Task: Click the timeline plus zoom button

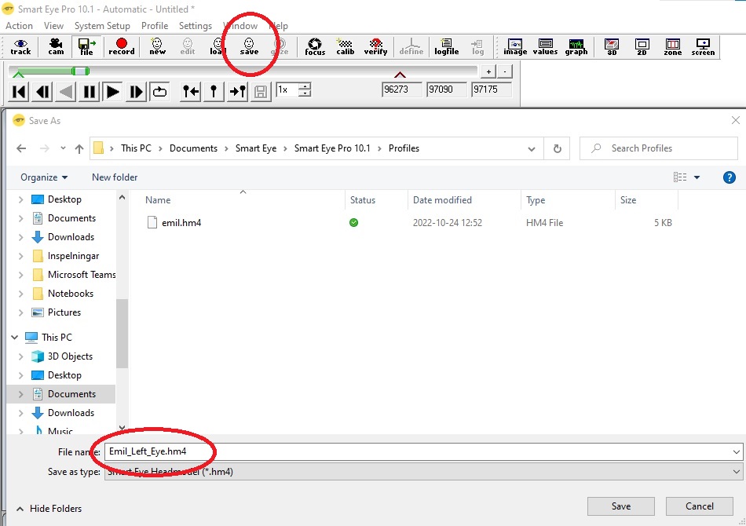Action: coord(488,71)
